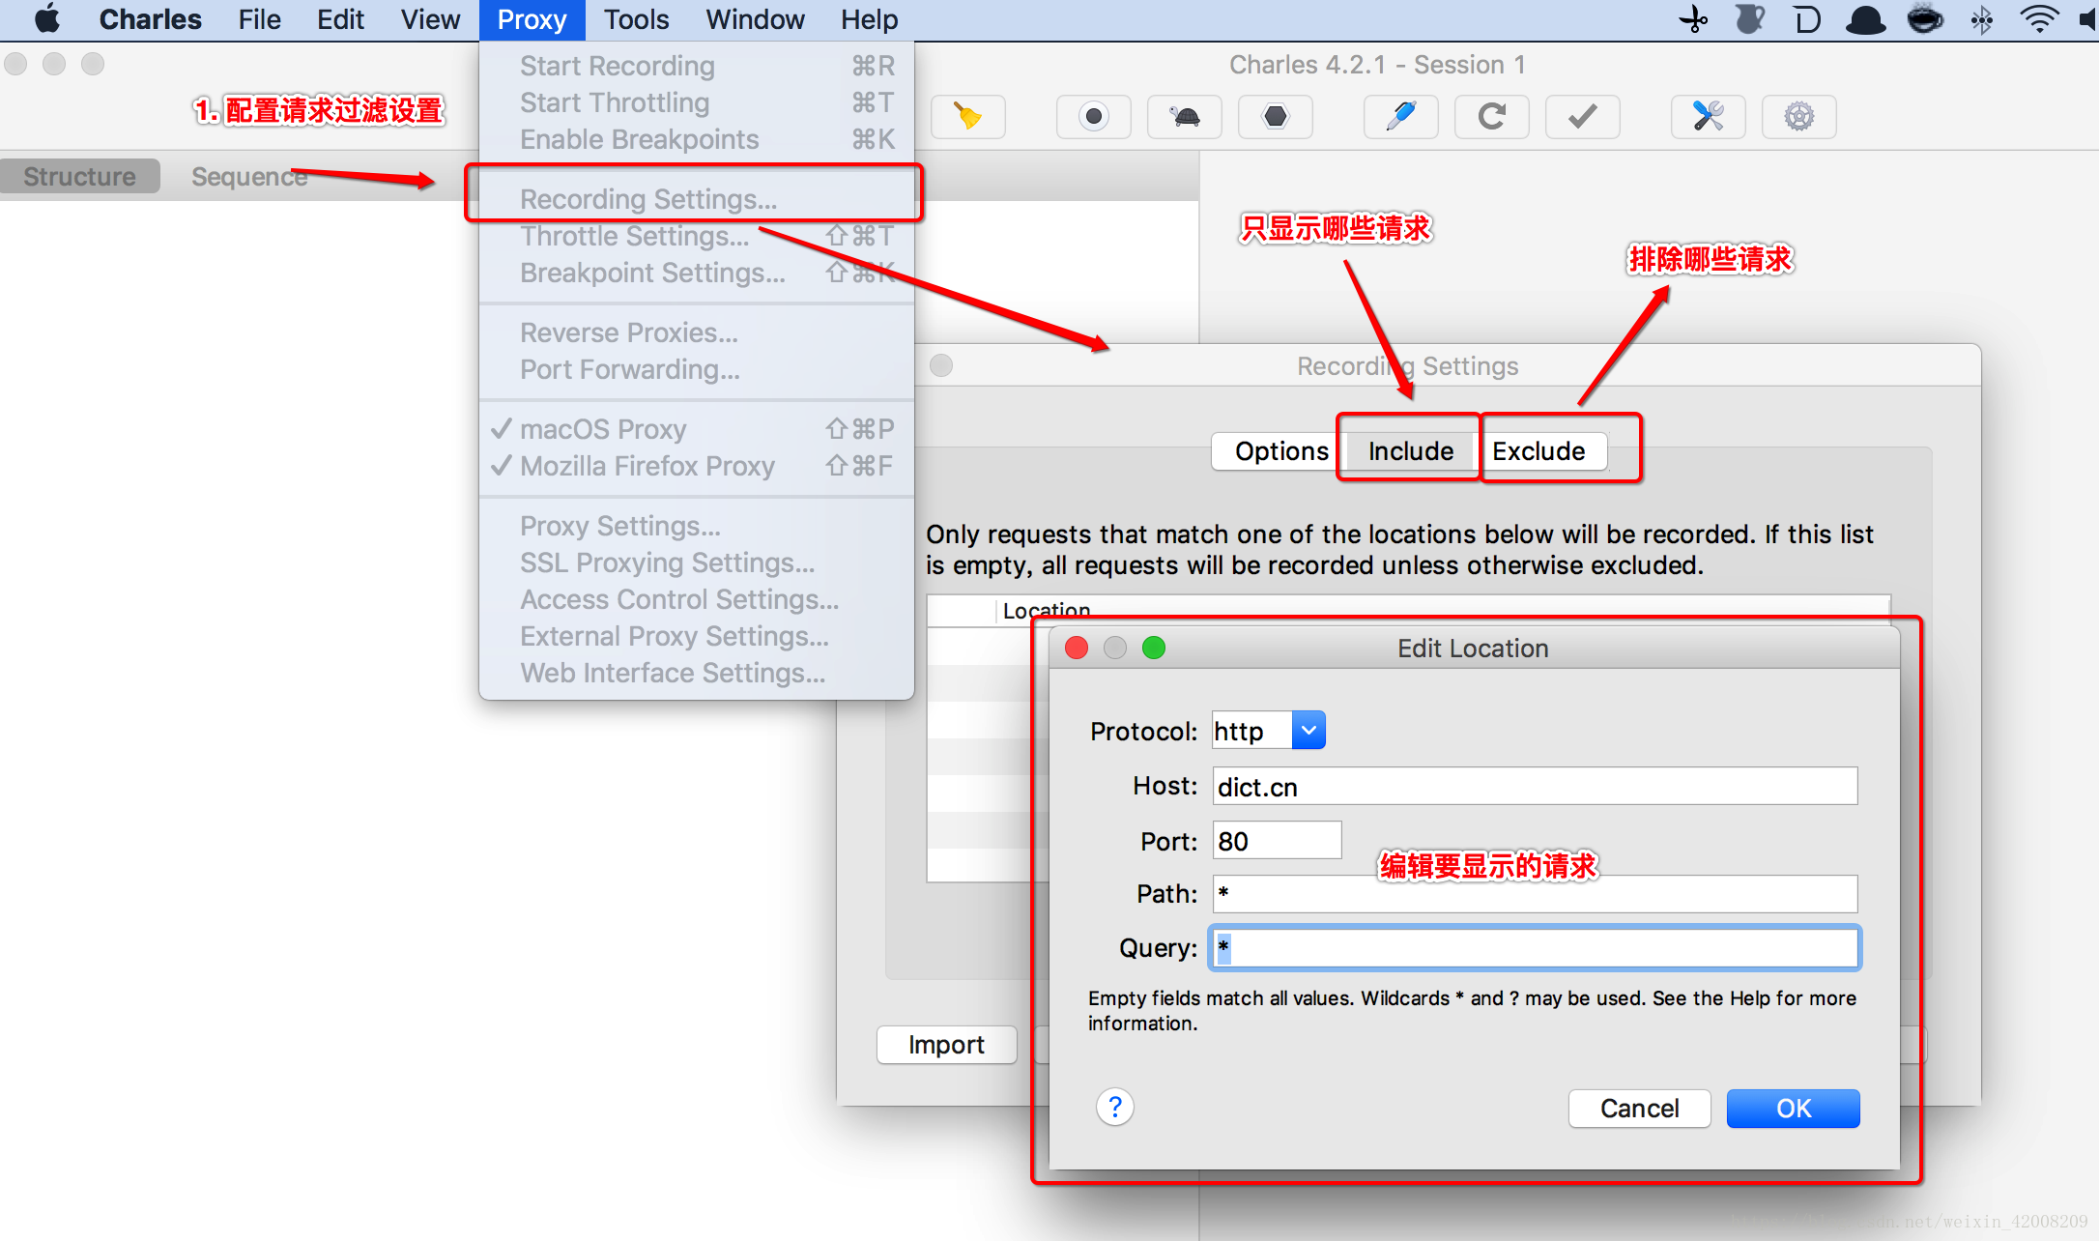Click the Cancel button
The width and height of the screenshot is (2099, 1241).
coord(1639,1108)
